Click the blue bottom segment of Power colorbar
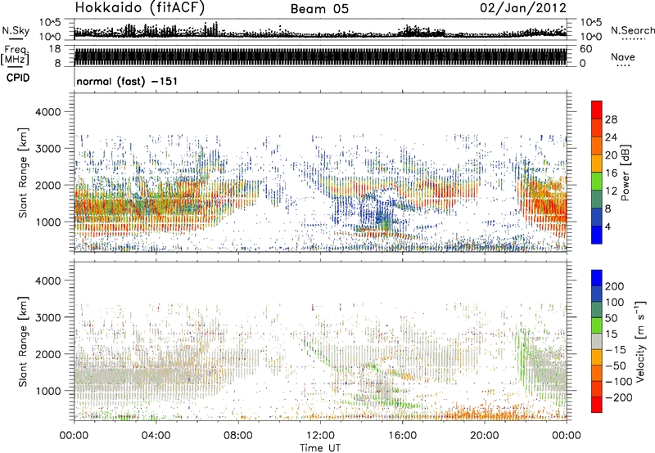 (597, 235)
